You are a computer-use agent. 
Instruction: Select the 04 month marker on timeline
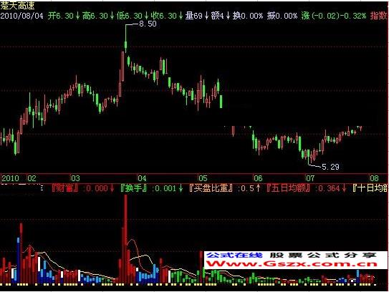point(142,178)
